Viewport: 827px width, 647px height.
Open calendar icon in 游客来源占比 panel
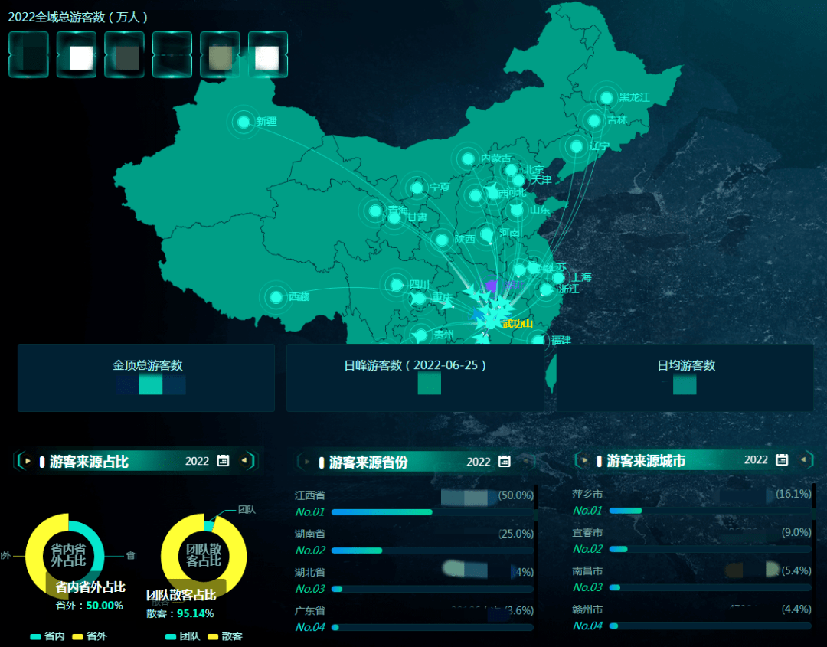pos(223,461)
